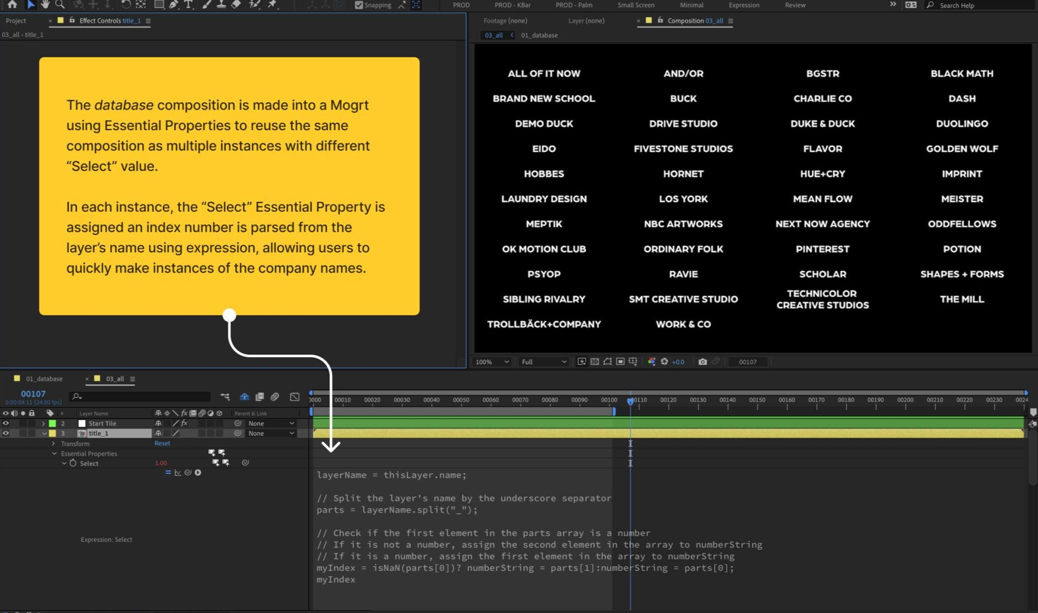Click the Select property pick whip
1038x613 pixels.
pyautogui.click(x=245, y=463)
